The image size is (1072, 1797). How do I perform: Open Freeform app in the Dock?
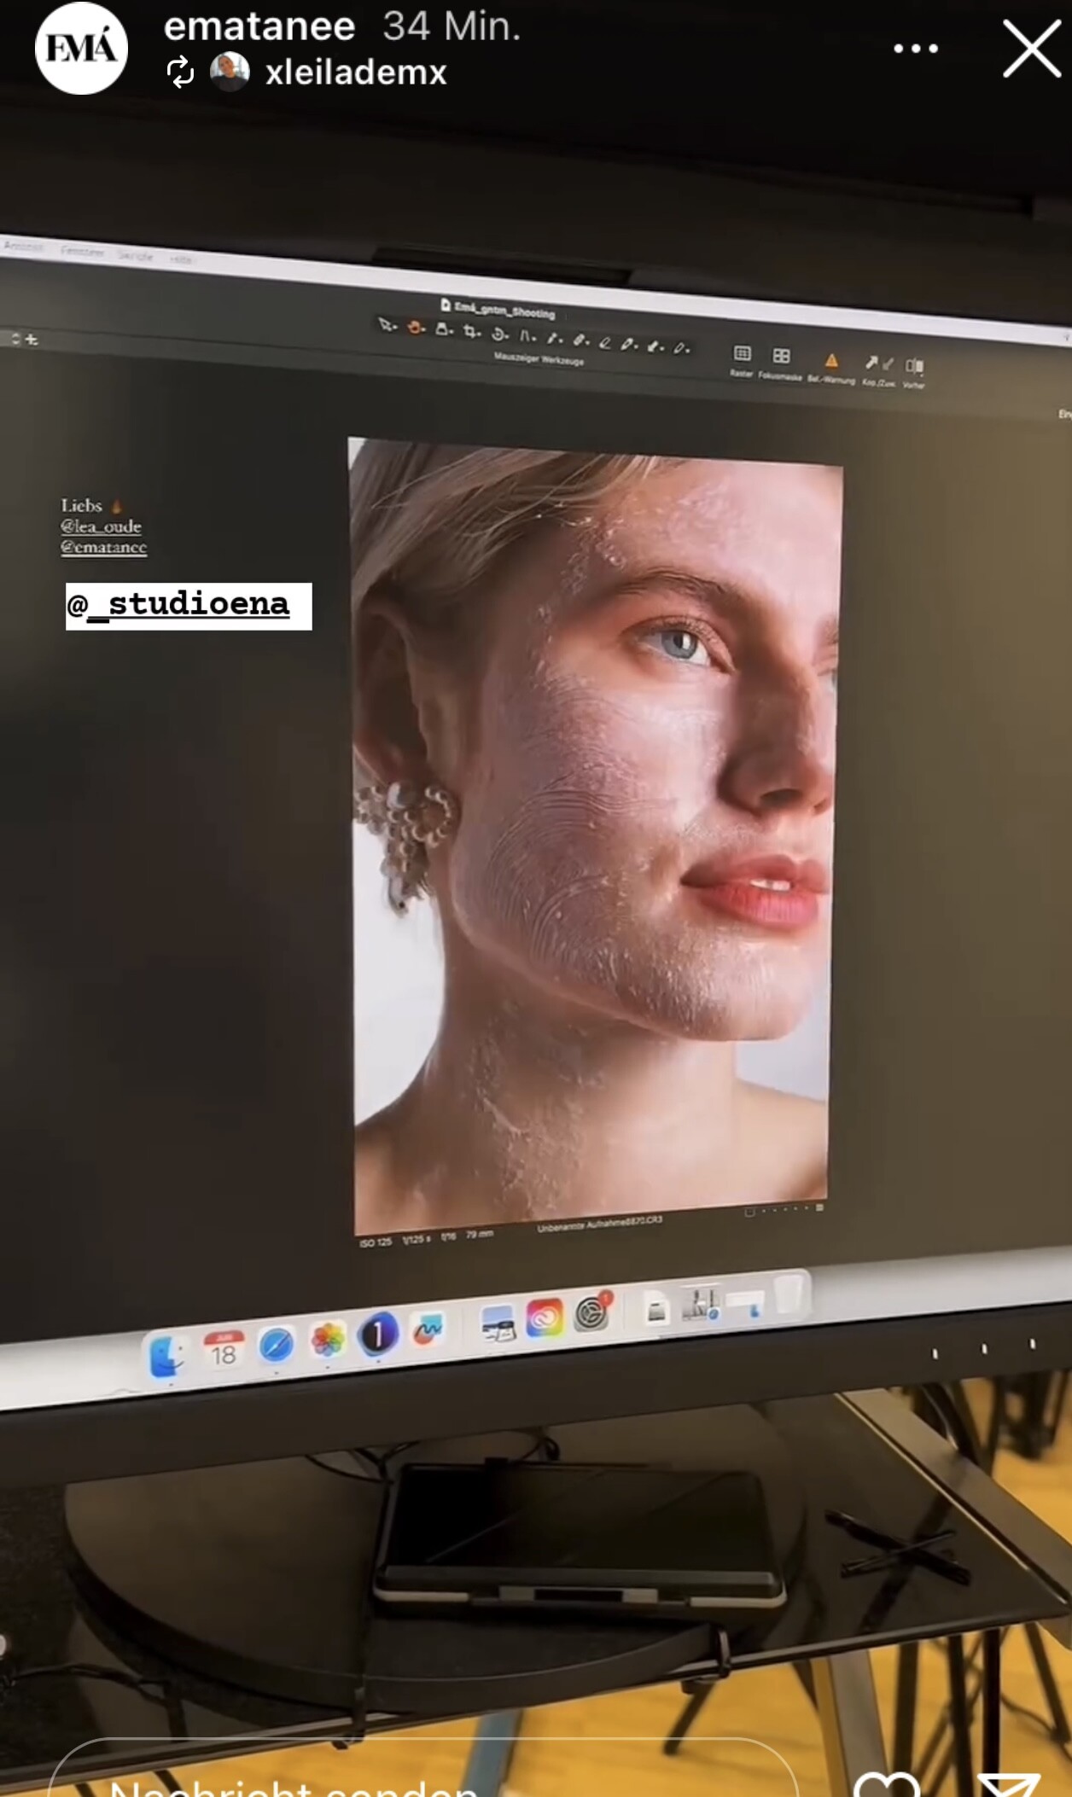click(x=428, y=1329)
